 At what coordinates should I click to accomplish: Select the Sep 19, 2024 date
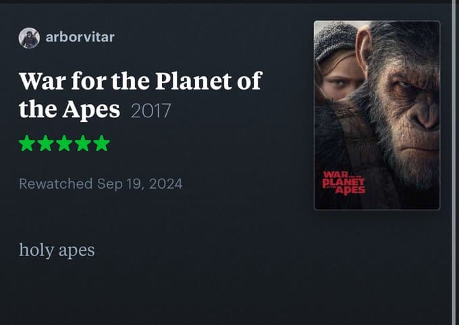tap(140, 183)
